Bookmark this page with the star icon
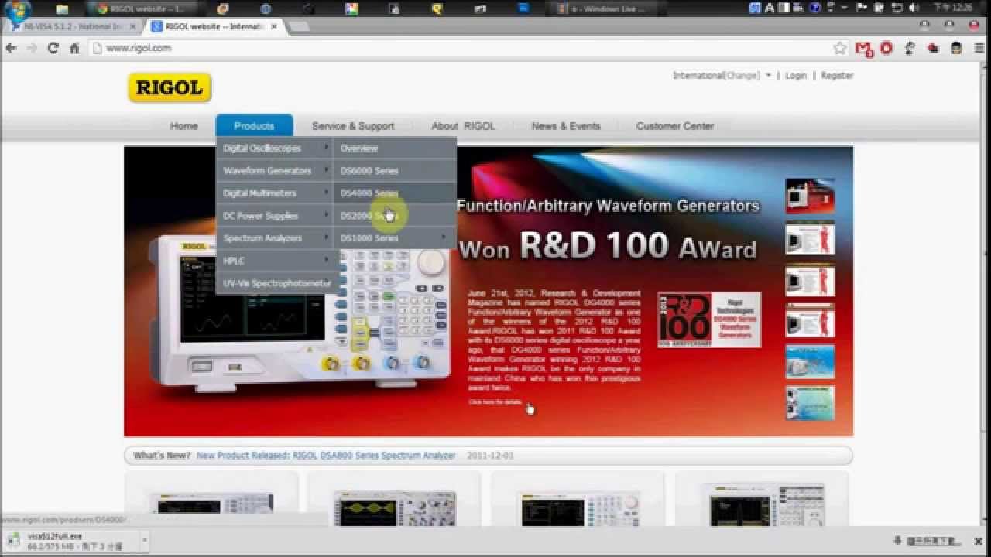The height and width of the screenshot is (557, 991). coord(840,48)
